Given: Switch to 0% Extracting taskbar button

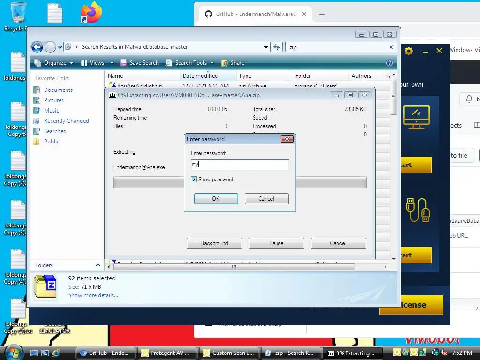Looking at the screenshot, I should pos(353,353).
